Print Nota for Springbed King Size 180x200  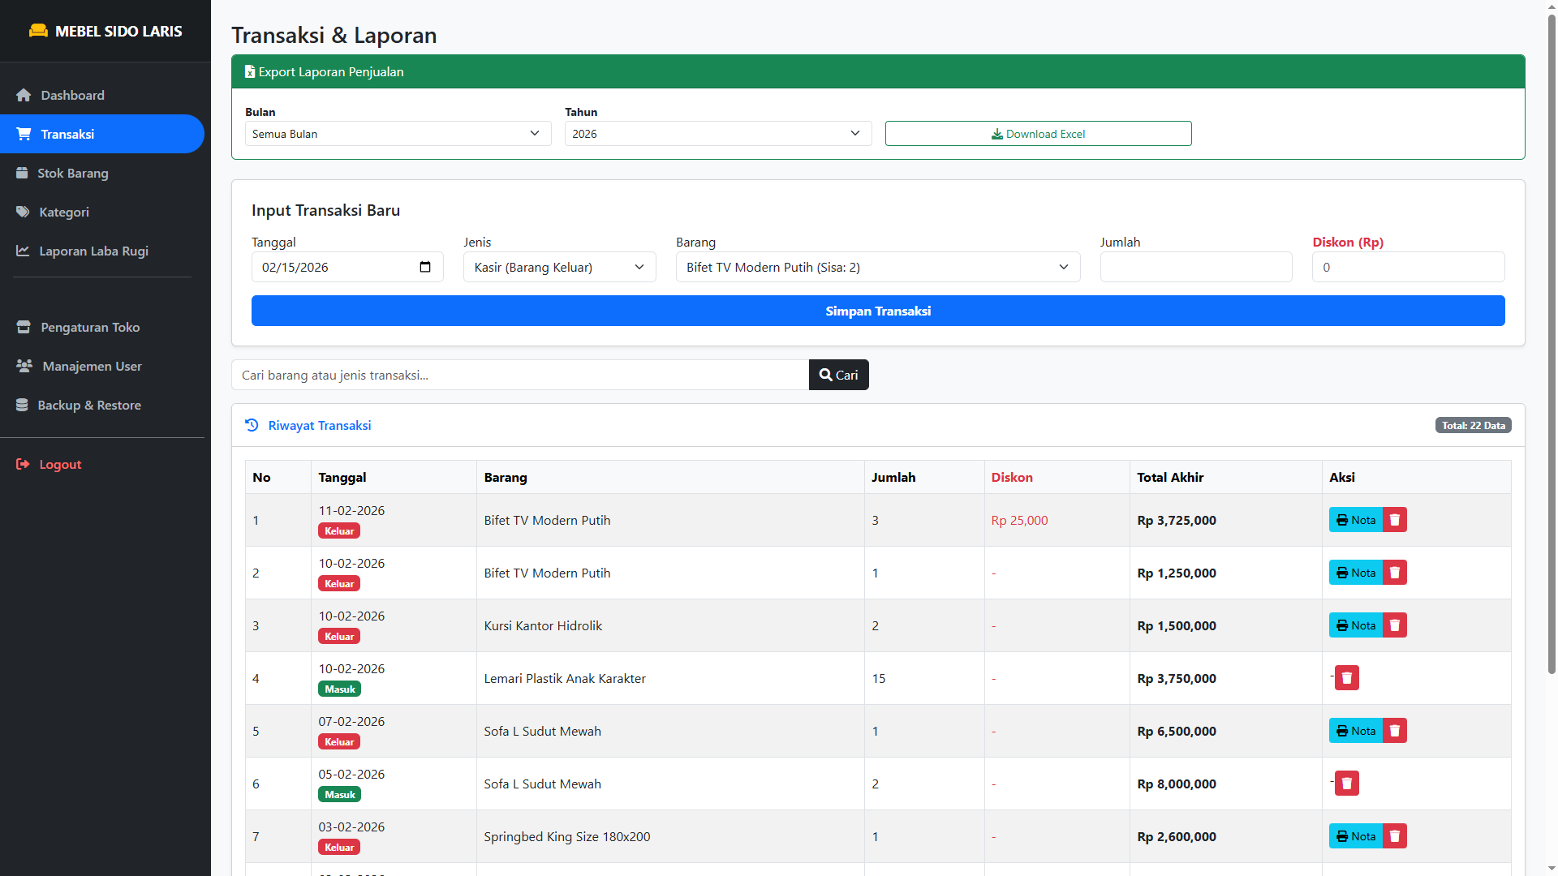1356,836
